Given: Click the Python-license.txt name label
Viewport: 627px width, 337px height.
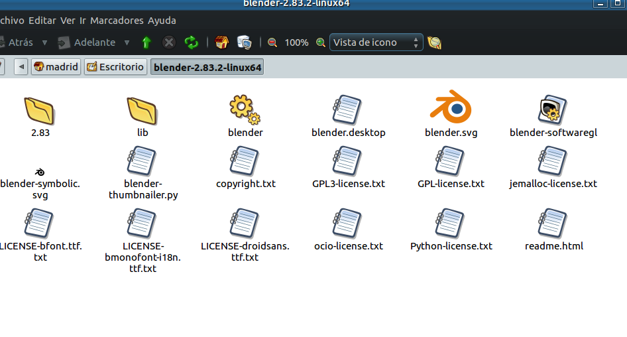Looking at the screenshot, I should click(451, 246).
